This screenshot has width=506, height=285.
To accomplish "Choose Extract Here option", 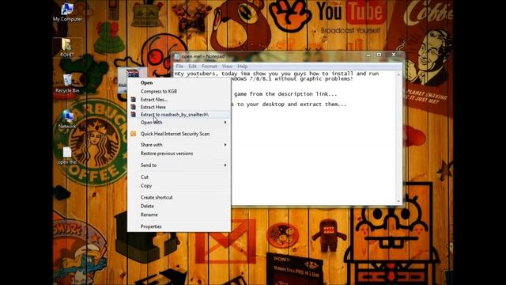I will pos(179,107).
